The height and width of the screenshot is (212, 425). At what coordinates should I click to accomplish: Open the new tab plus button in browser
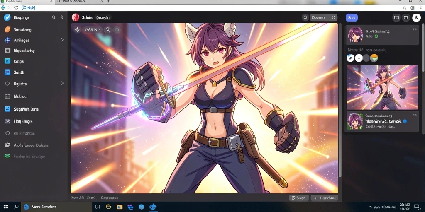[108, 2]
